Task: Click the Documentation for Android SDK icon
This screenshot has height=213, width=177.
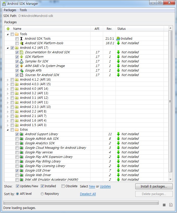Action: click(21, 52)
